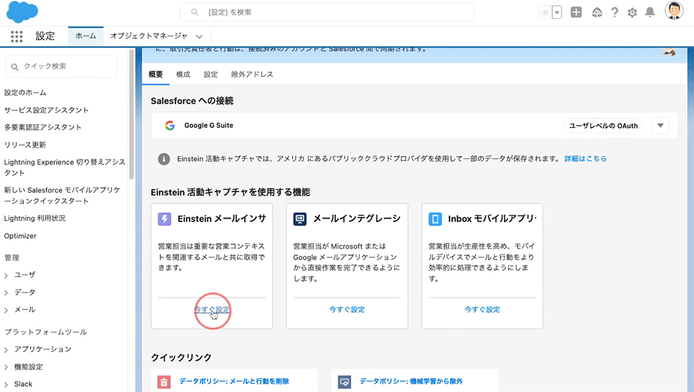Click the クイックリンク heading

181,357
